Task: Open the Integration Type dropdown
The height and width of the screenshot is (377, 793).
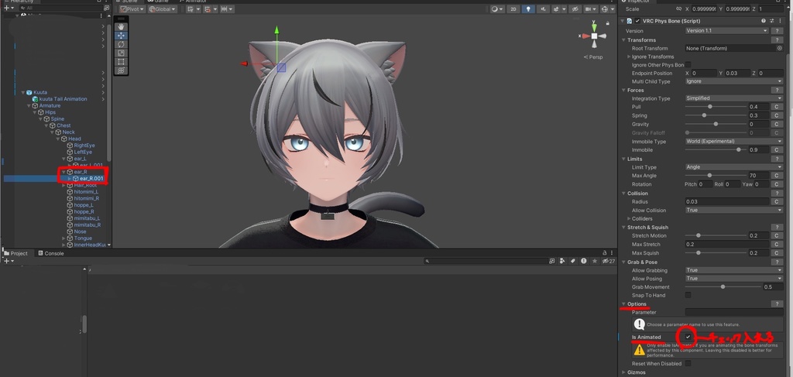Action: (734, 98)
